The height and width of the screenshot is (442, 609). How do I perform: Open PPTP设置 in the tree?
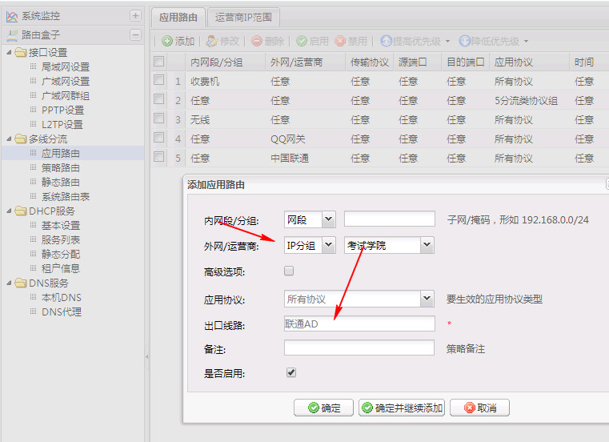tap(62, 110)
